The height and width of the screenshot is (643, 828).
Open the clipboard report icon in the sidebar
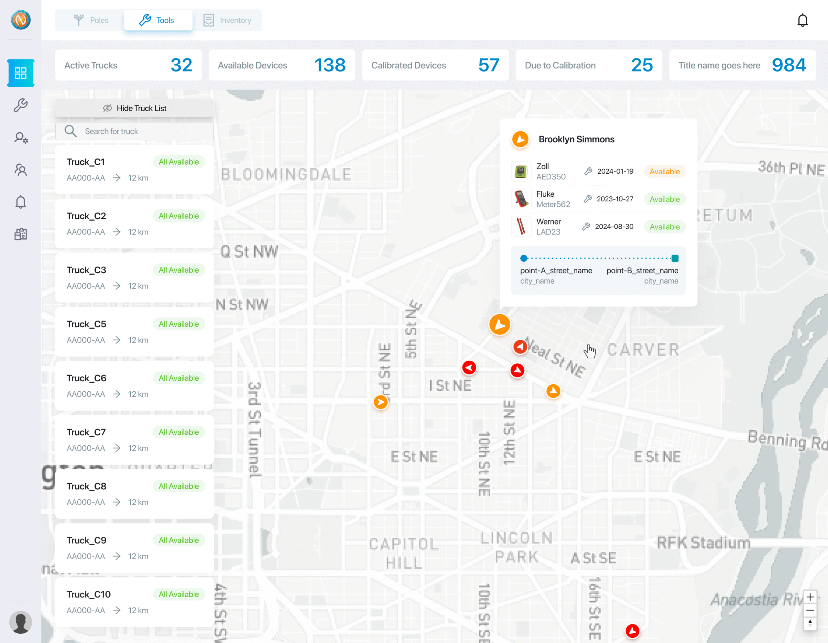pos(20,234)
